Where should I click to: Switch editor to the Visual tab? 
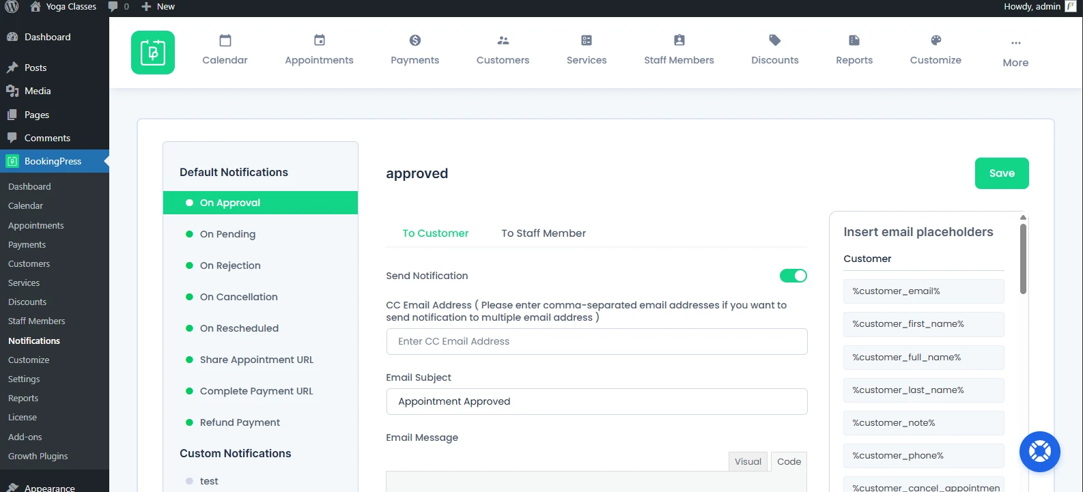[748, 462]
